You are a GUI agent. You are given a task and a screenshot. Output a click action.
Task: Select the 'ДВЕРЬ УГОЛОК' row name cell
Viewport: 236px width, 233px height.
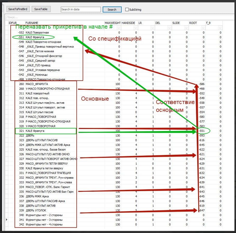click(36, 210)
